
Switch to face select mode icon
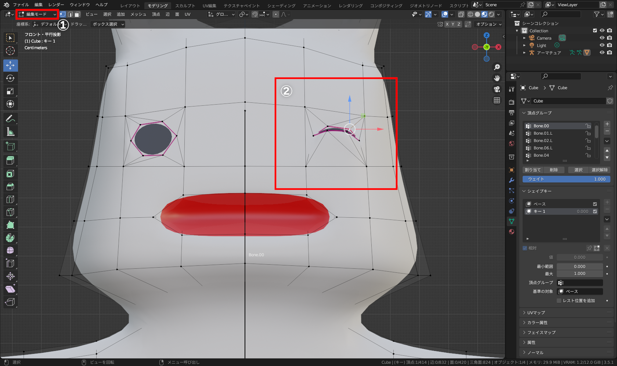77,14
